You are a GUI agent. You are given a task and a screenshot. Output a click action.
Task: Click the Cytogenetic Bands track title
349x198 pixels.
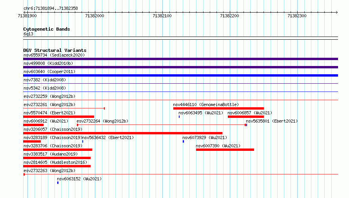pyautogui.click(x=47, y=29)
